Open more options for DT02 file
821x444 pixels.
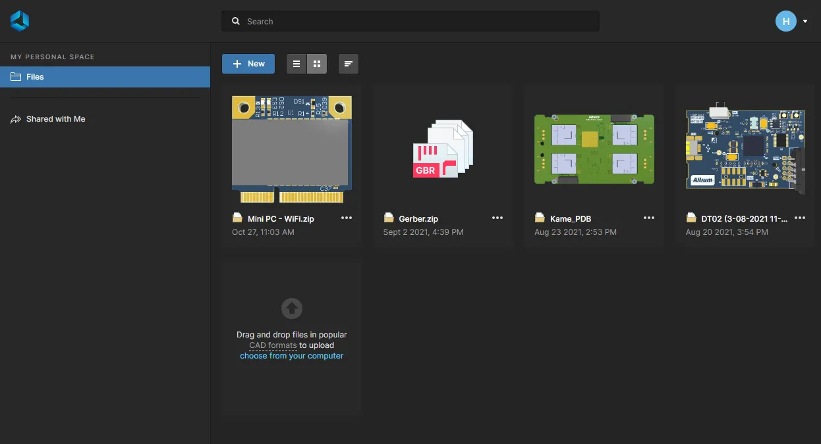(x=800, y=218)
